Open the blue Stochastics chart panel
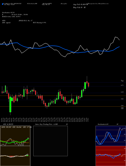 [111, 136]
